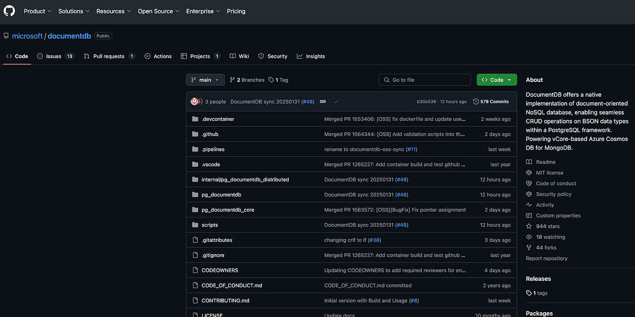Open the Readme link in About
635x317 pixels.
point(541,162)
